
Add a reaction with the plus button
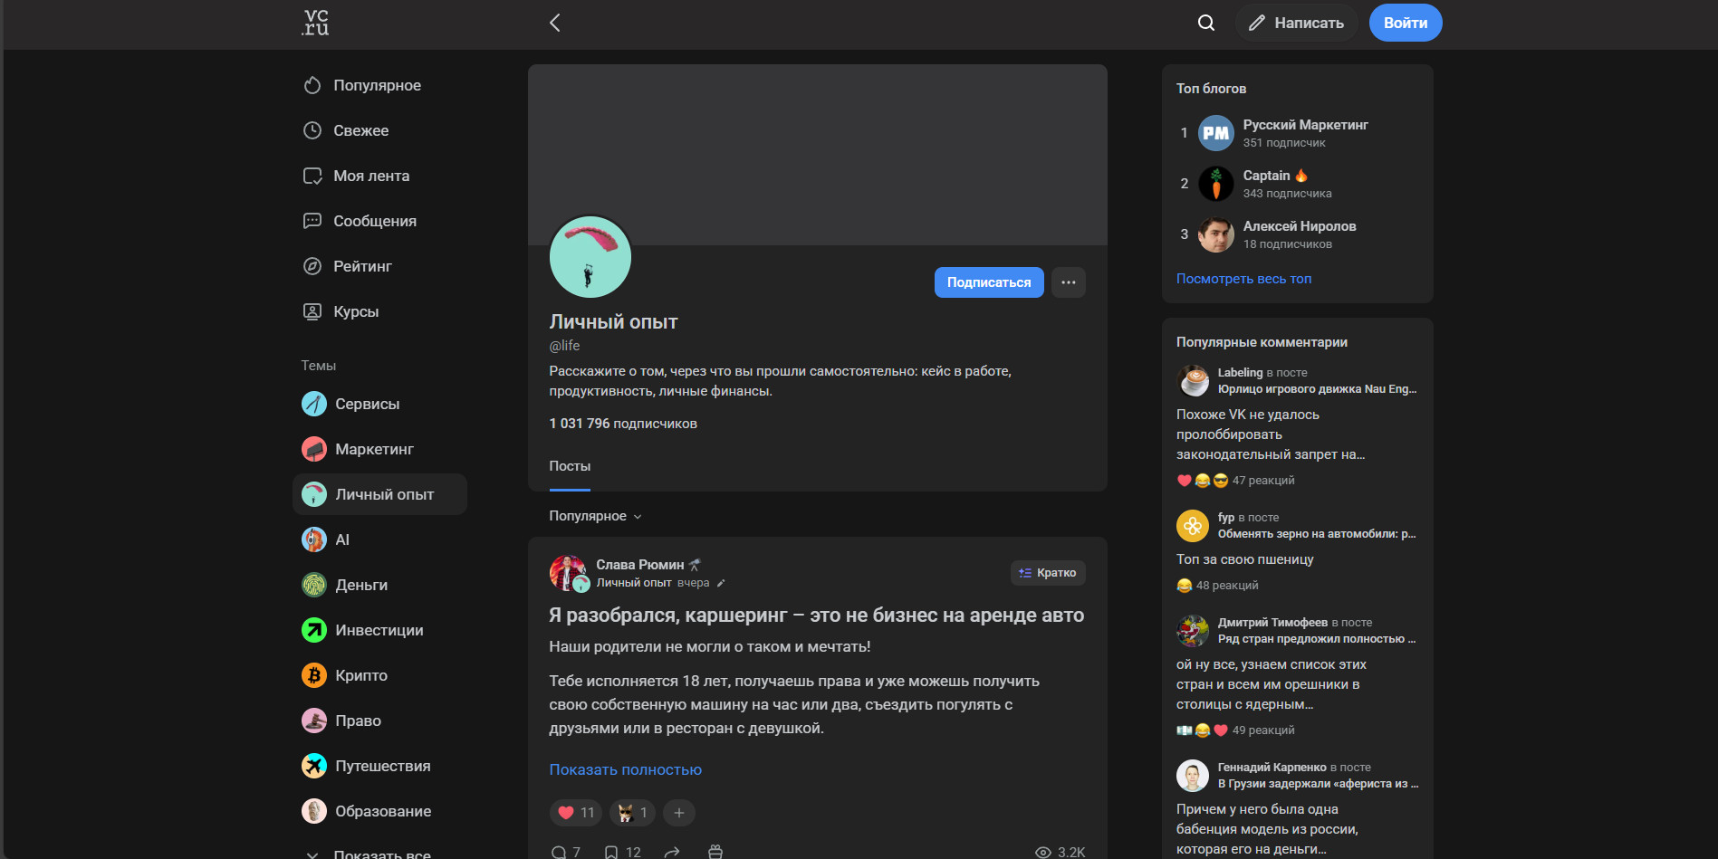pyautogui.click(x=679, y=813)
